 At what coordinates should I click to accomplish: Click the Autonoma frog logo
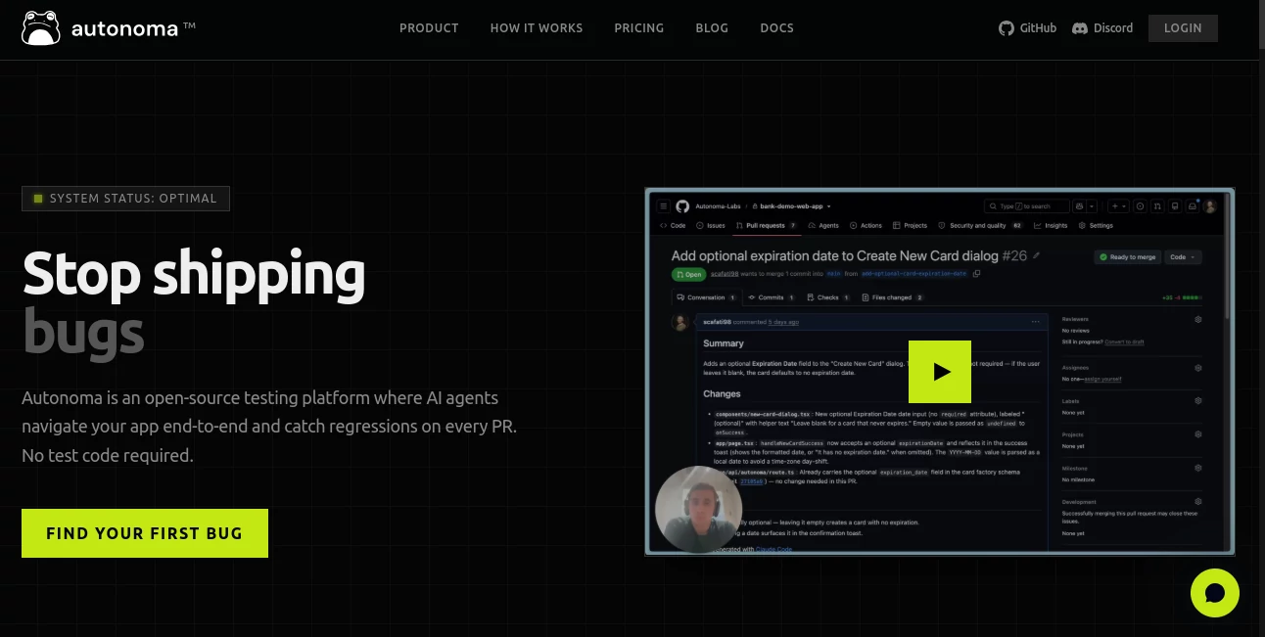pyautogui.click(x=40, y=28)
